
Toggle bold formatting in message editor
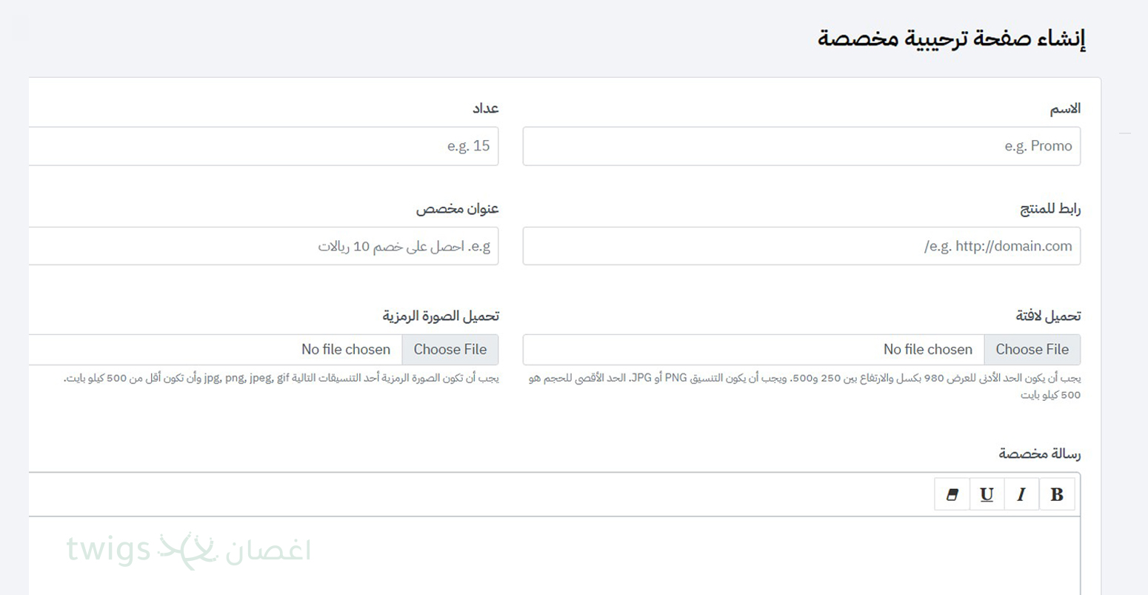[x=1057, y=494]
